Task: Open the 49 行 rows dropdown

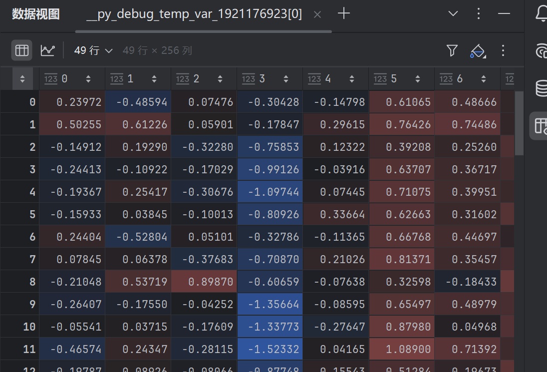Action: (92, 50)
